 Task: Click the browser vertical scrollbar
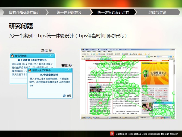174,87
